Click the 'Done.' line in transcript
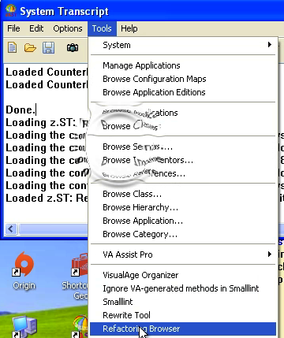 [21, 110]
